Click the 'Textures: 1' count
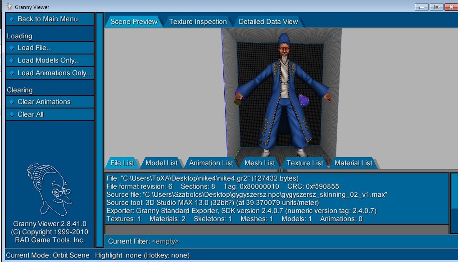The height and width of the screenshot is (262, 458). tap(123, 219)
